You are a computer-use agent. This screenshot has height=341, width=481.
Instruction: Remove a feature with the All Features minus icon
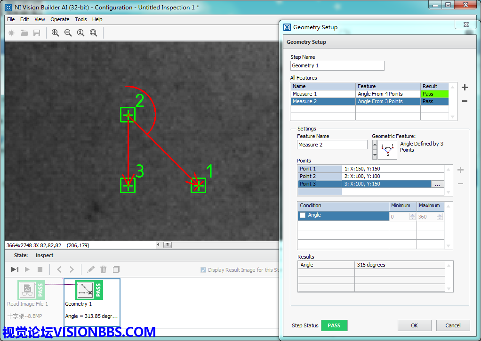[x=465, y=101]
